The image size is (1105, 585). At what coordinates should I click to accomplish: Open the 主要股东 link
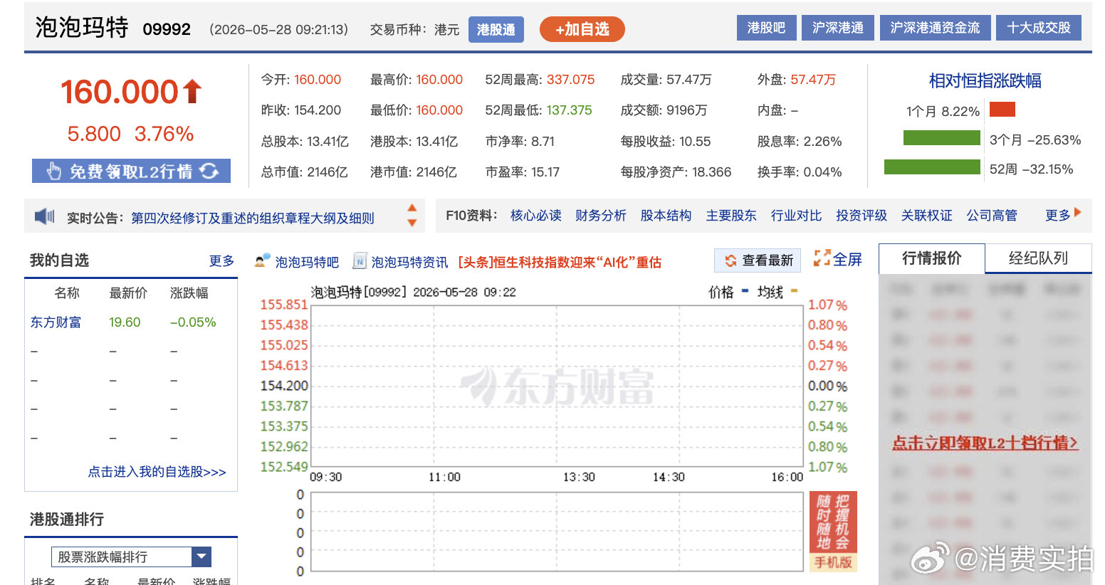(731, 215)
